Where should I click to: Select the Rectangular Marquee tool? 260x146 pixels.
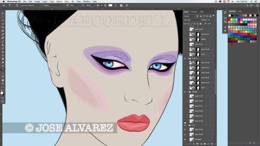pyautogui.click(x=3, y=17)
